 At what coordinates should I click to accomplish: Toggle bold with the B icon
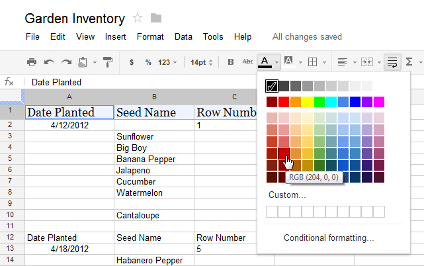(231, 62)
